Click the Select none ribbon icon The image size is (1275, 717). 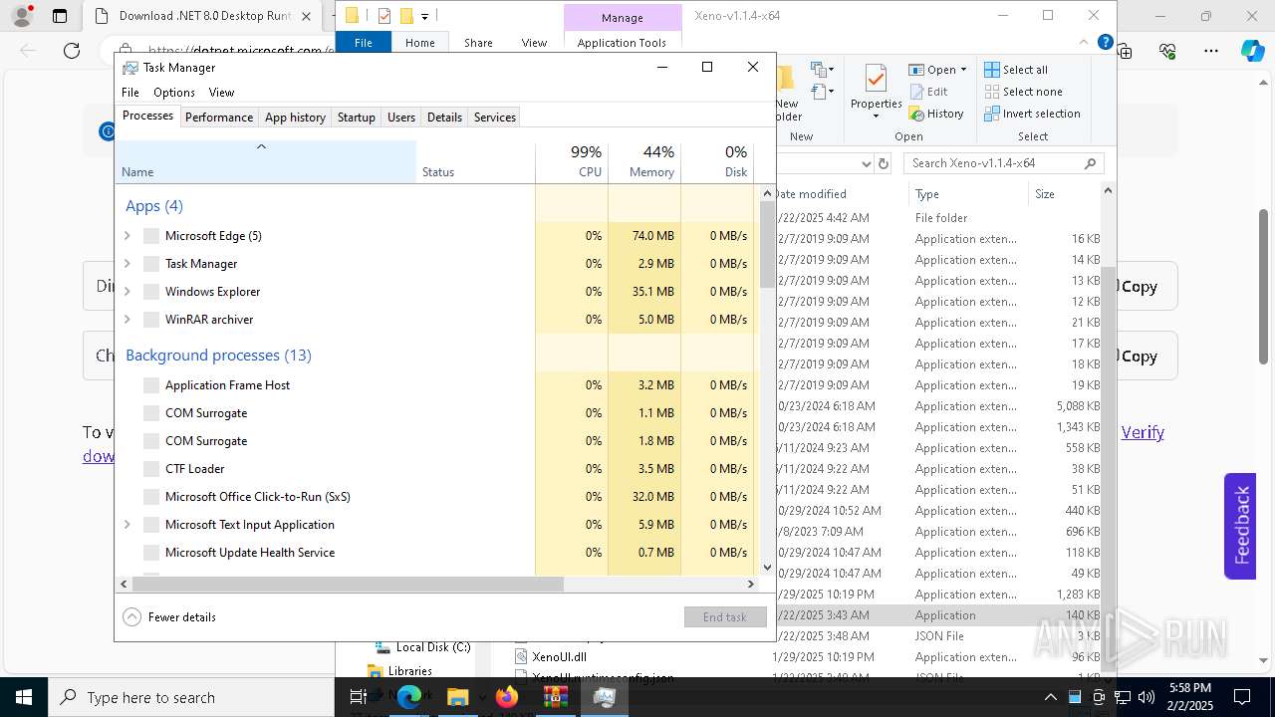click(992, 92)
